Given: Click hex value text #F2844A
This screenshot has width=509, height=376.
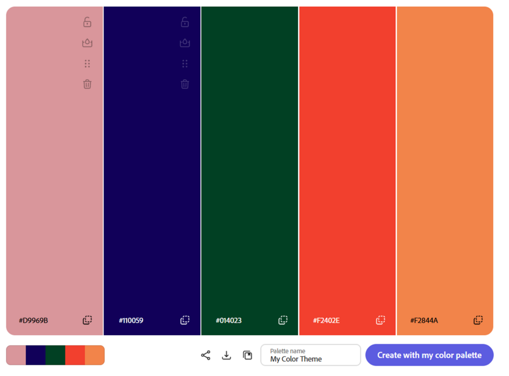Looking at the screenshot, I should (424, 321).
